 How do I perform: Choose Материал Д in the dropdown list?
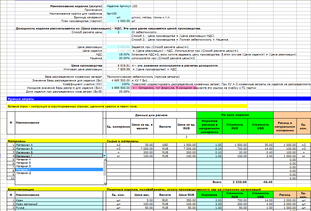click(59, 173)
